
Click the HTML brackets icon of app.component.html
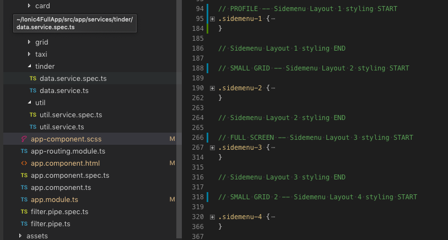click(24, 163)
